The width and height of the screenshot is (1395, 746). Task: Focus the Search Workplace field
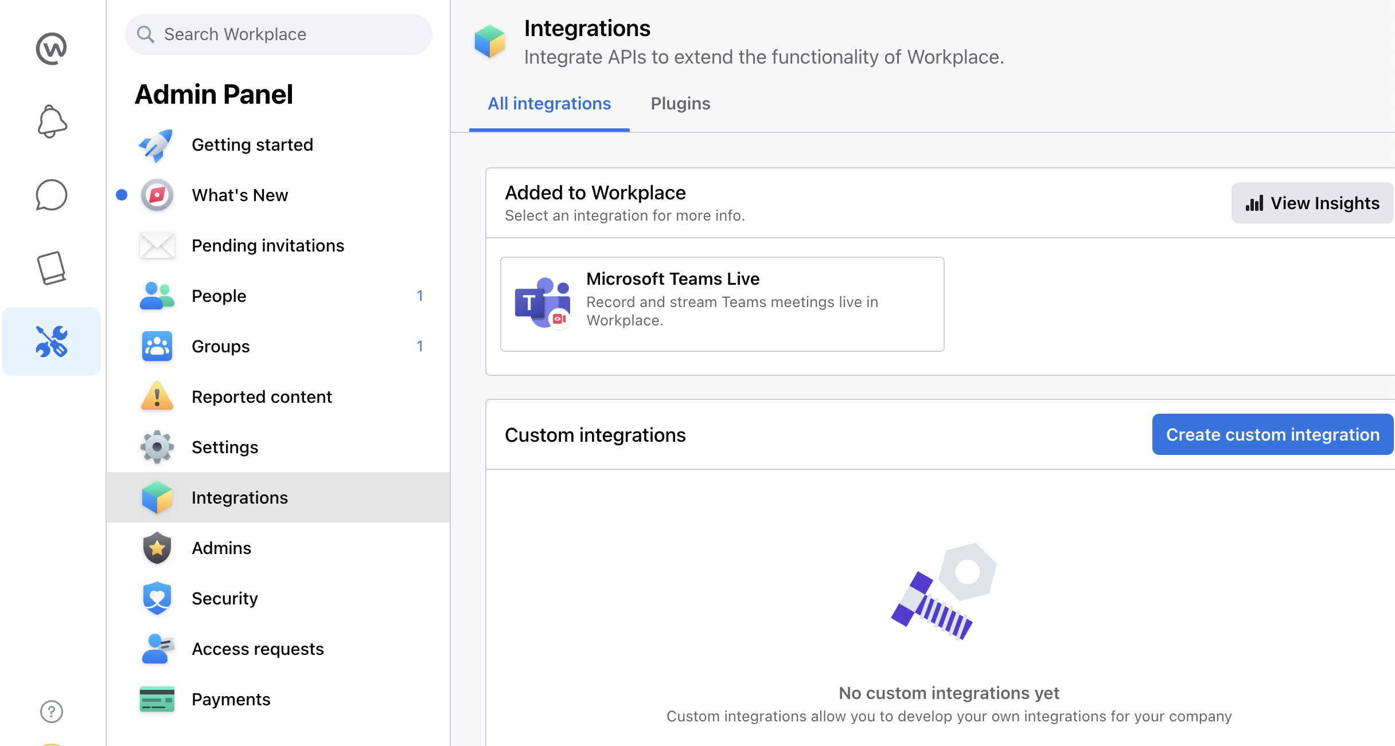pos(279,34)
